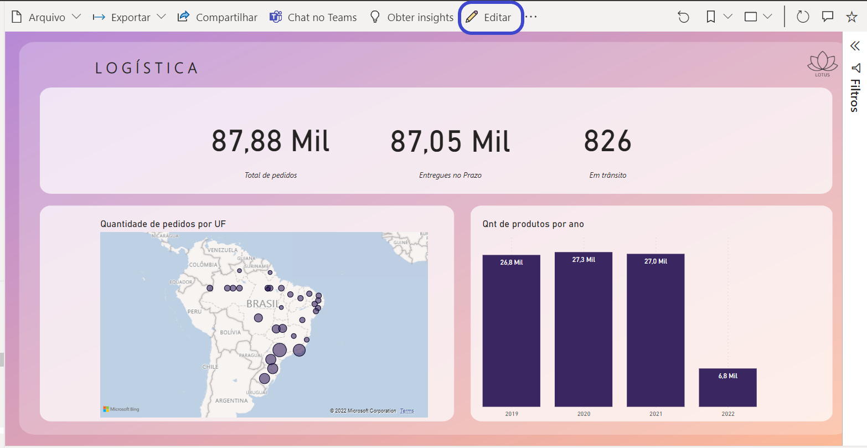Viewport: 867px width, 448px height.
Task: Click the Arquivo dropdown chevron
Action: (76, 17)
